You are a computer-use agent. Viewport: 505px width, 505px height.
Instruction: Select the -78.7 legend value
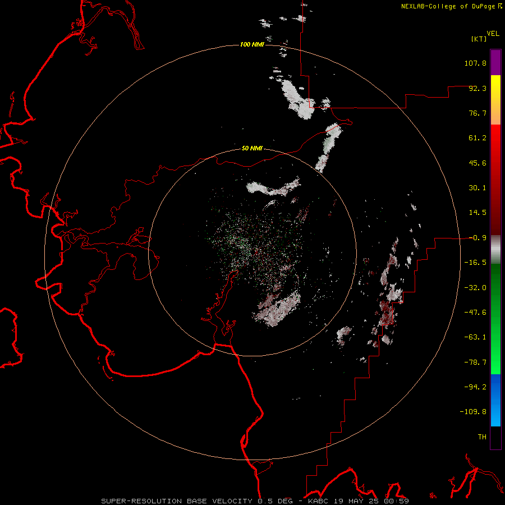(475, 362)
